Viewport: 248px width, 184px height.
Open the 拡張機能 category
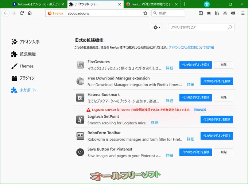23,54
